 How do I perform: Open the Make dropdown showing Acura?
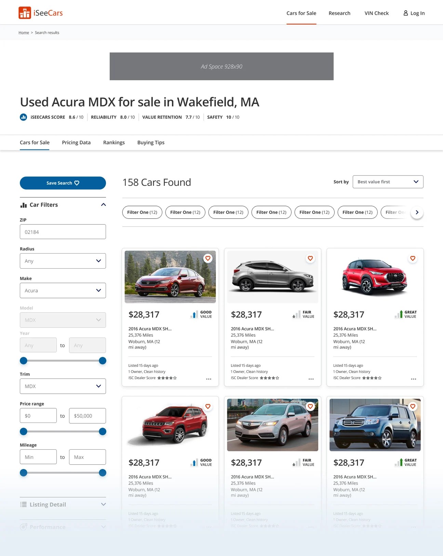pos(63,290)
